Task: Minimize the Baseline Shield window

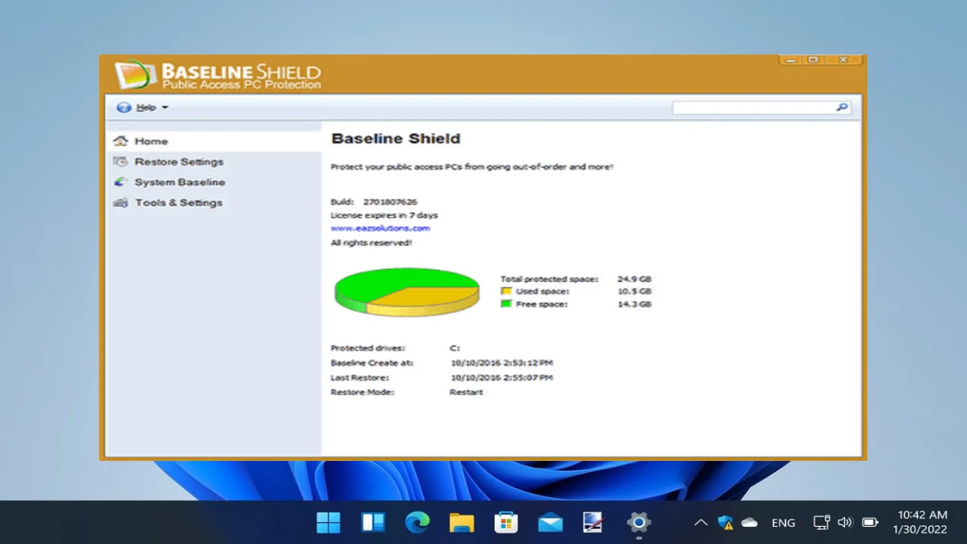Action: [791, 60]
